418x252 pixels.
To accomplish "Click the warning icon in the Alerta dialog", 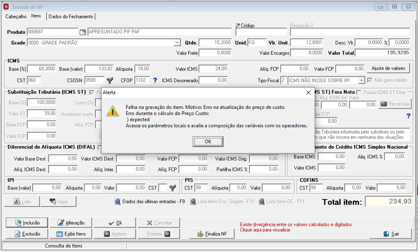I will pyautogui.click(x=113, y=111).
